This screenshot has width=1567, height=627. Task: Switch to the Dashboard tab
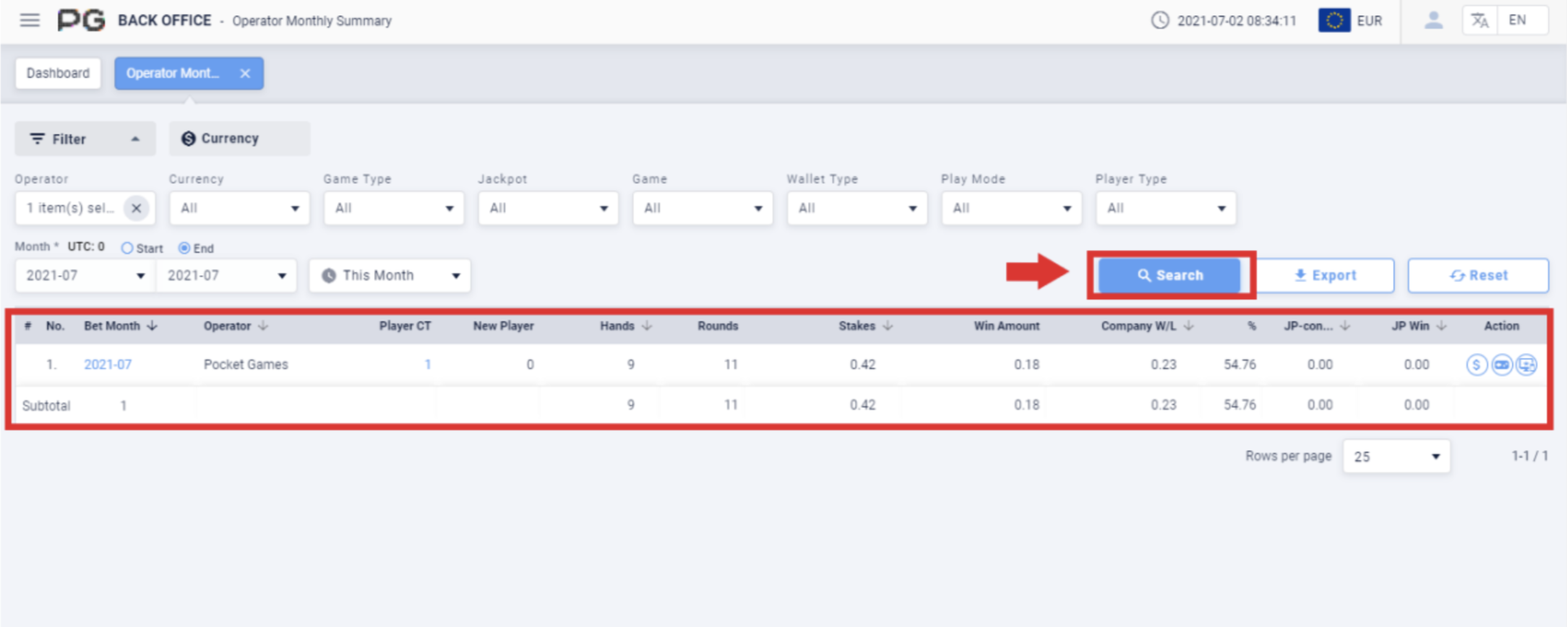pyautogui.click(x=58, y=73)
